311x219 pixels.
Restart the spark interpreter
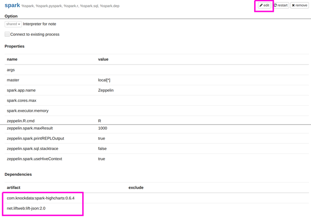tap(281, 5)
